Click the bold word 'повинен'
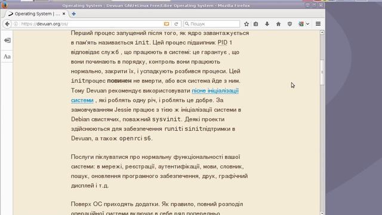 (119, 81)
